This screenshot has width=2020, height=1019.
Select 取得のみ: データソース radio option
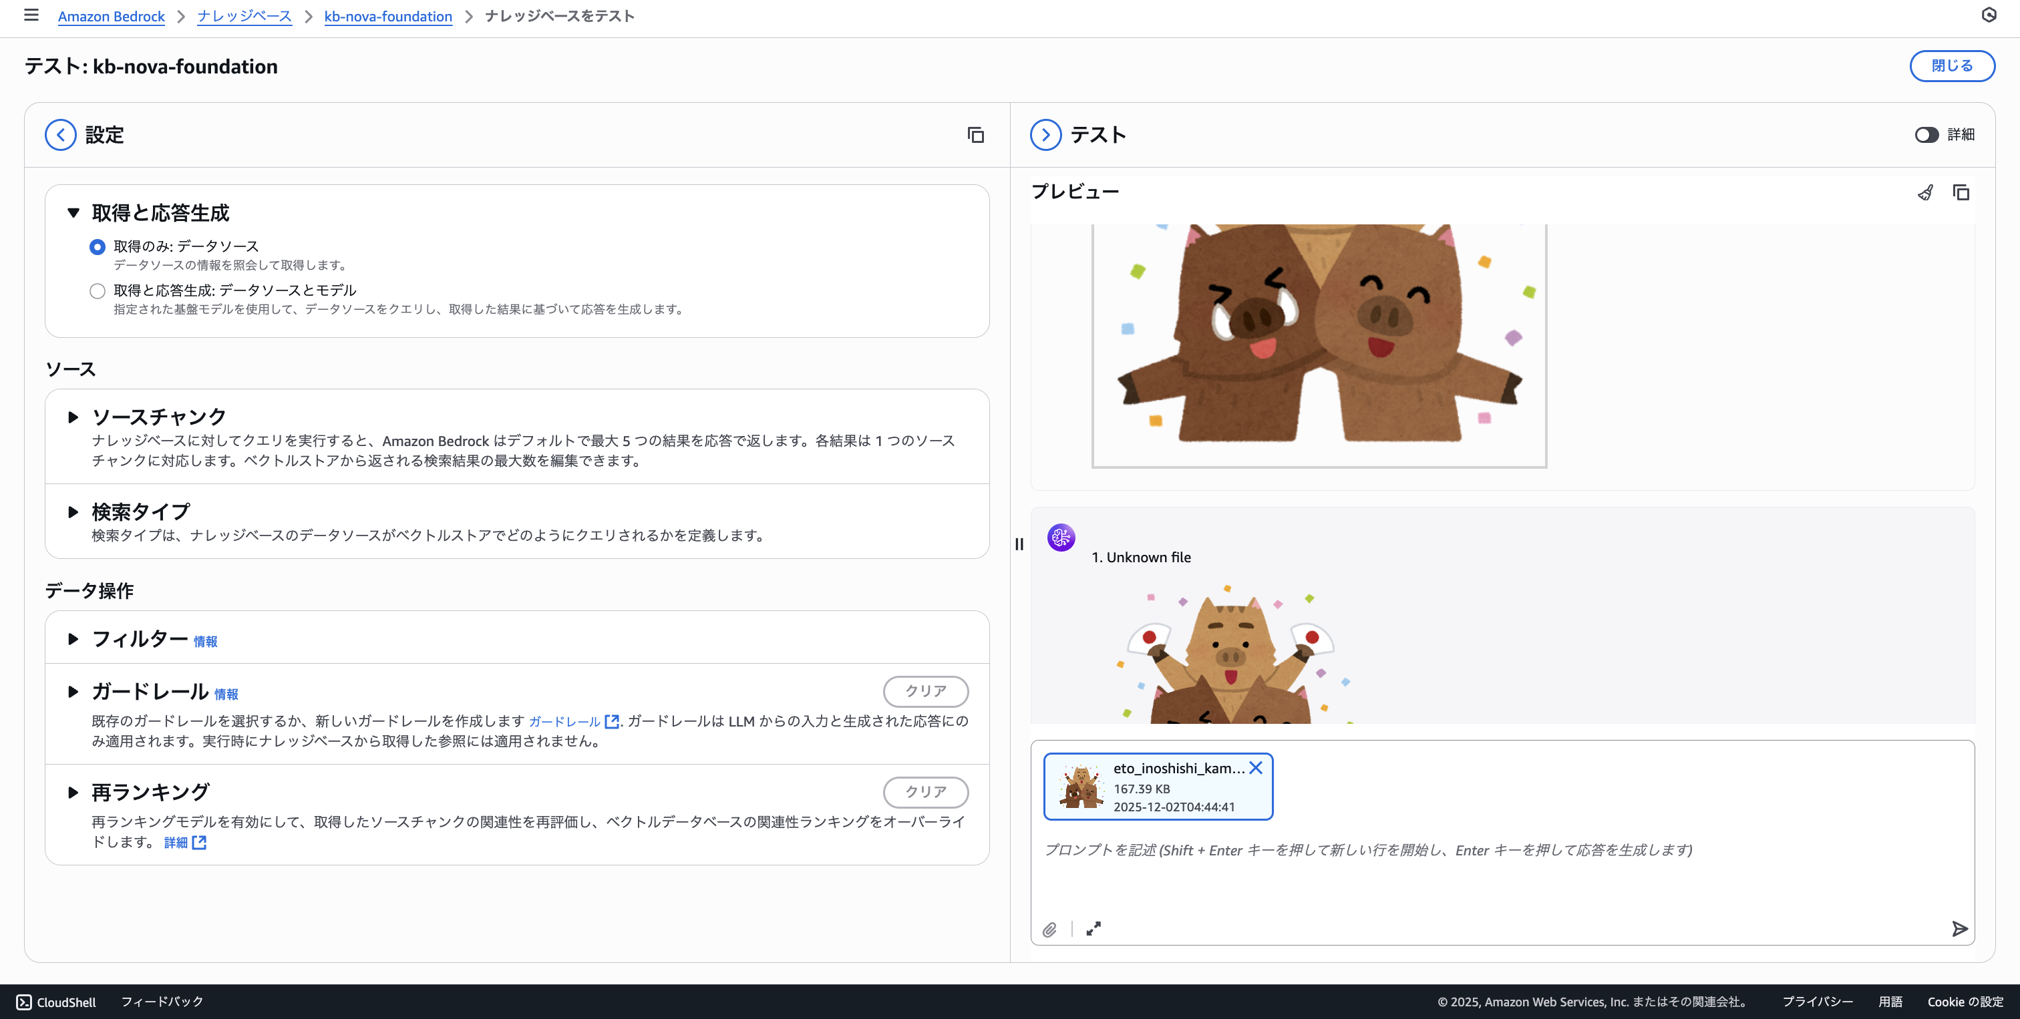click(98, 247)
